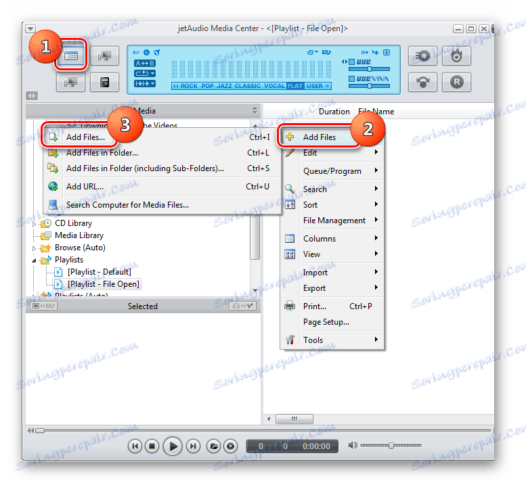This screenshot has width=526, height=483.
Task: Click the playlist note icon in display
Action: point(326,52)
